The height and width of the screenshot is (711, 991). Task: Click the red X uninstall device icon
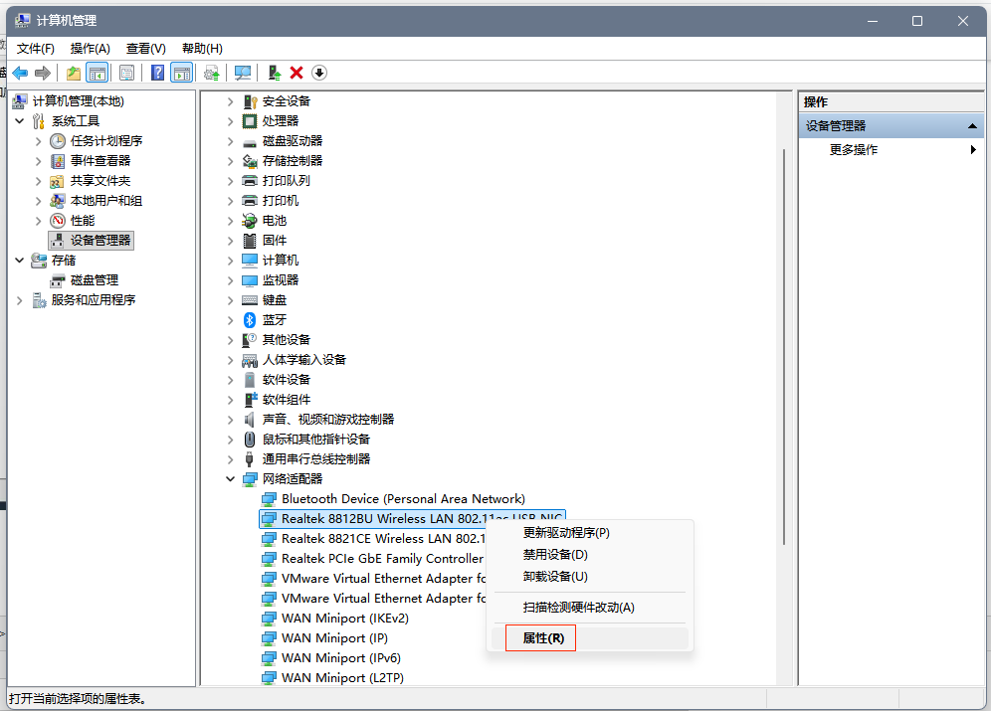pos(297,73)
